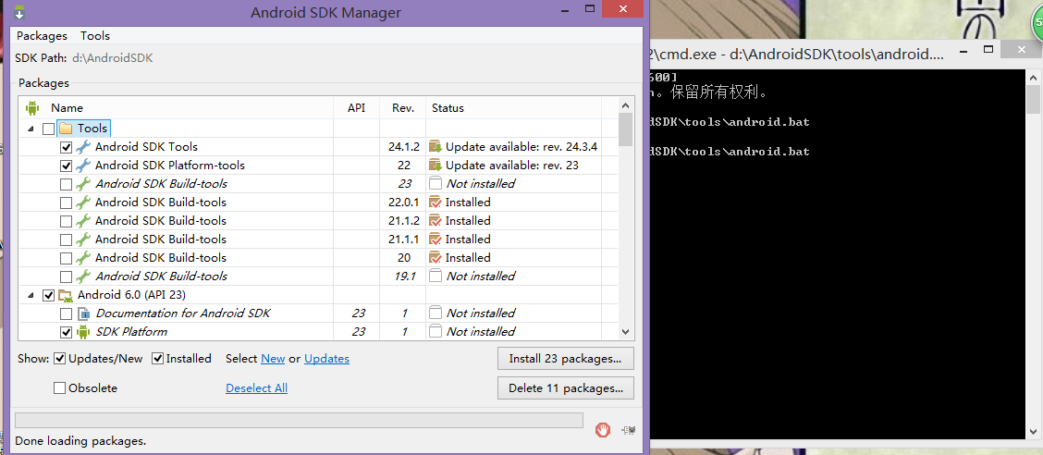
Task: Click the loading progress bar
Action: 299,421
